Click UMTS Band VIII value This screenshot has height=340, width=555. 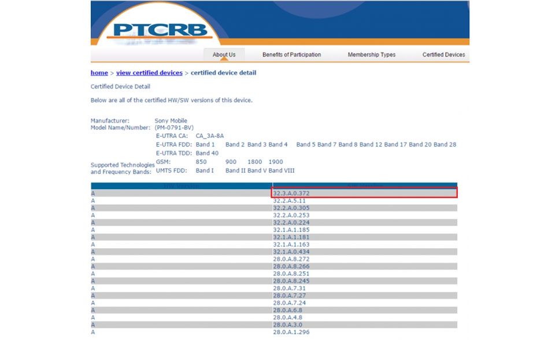282,171
